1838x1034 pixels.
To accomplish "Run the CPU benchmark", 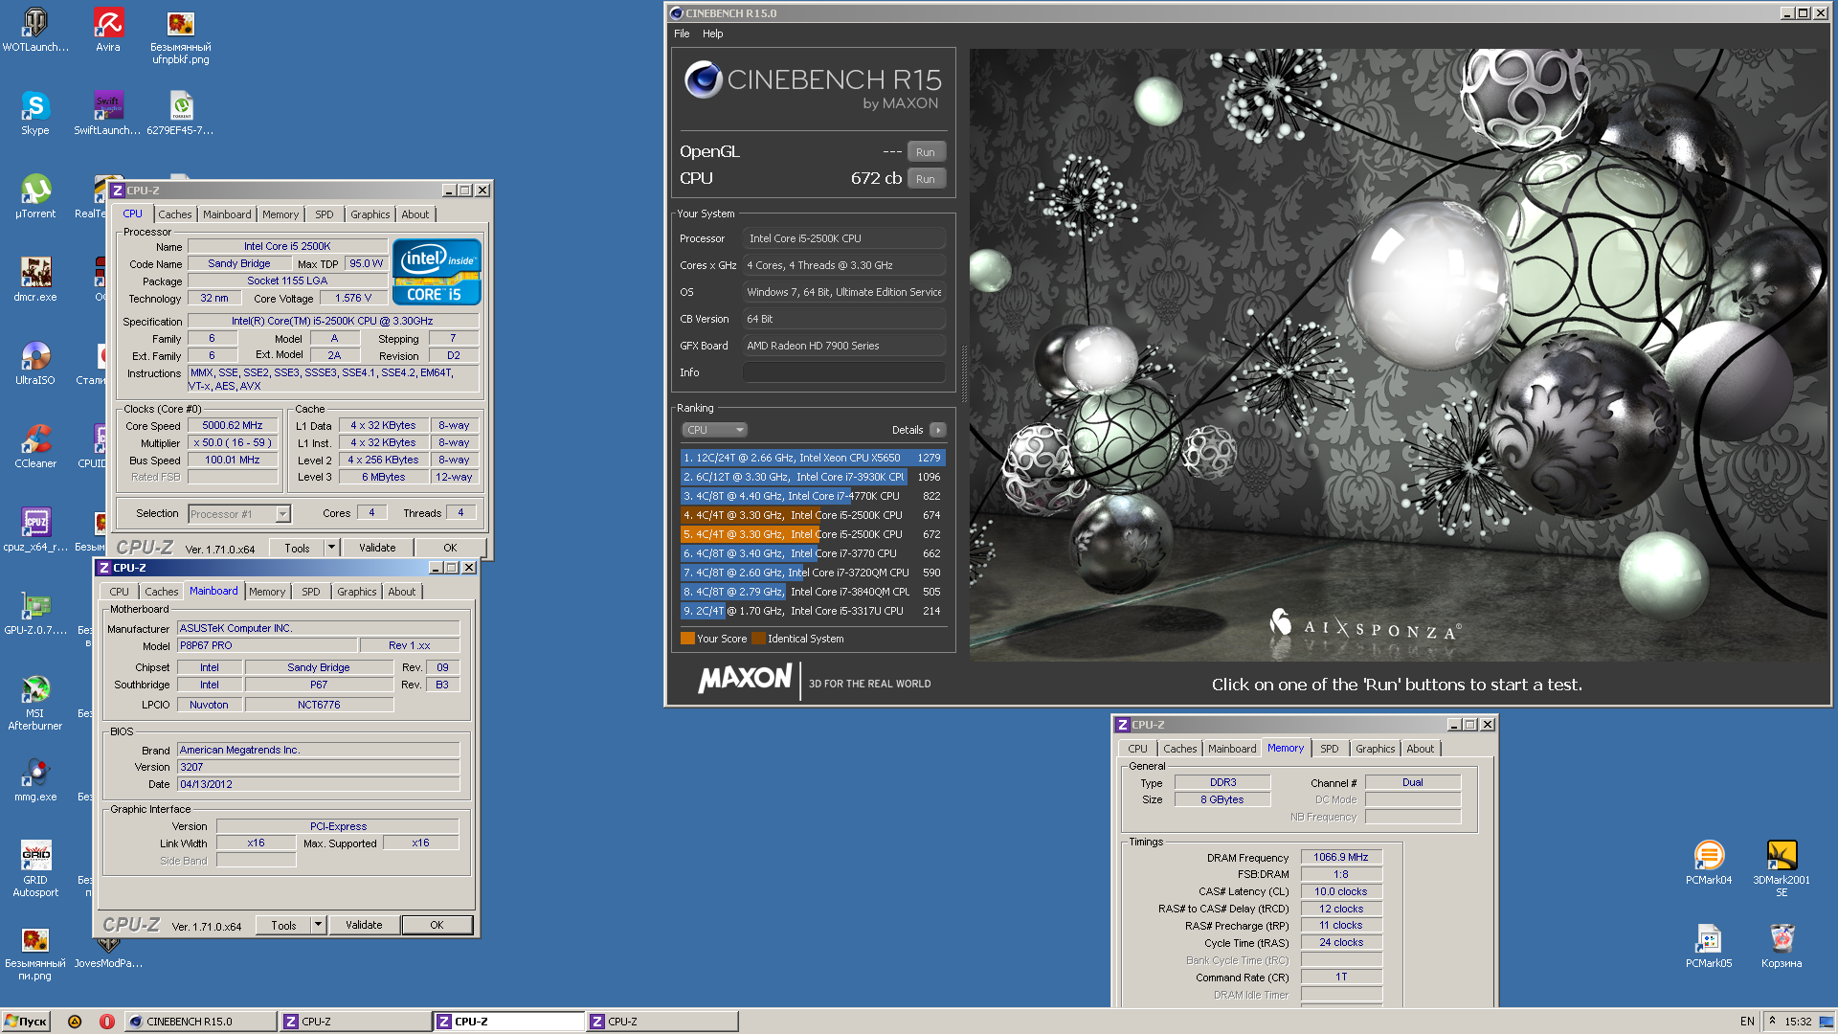I will 926,179.
